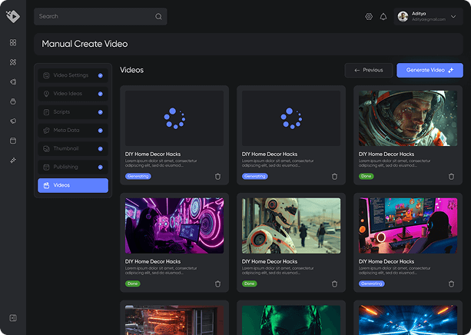This screenshot has width=471, height=335.
Task: Click the Meta Data completed checkmark
Action: [x=101, y=131]
